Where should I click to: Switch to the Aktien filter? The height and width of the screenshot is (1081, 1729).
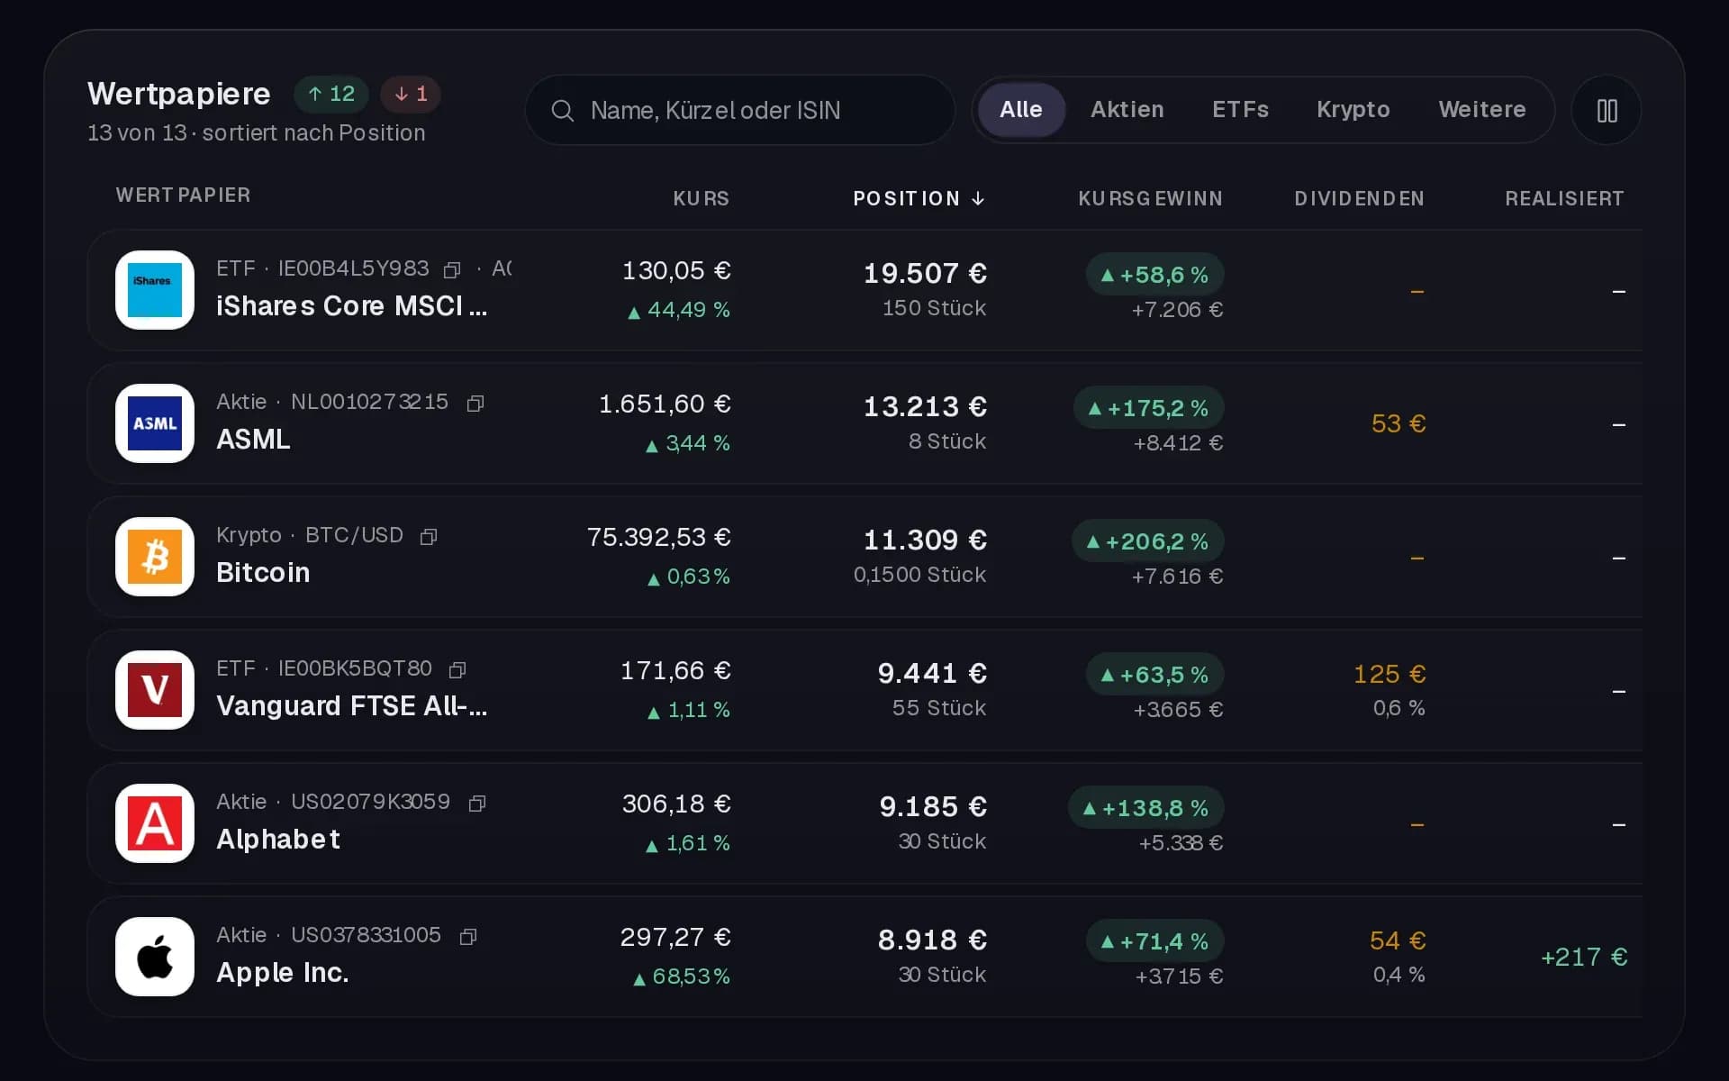tap(1127, 110)
